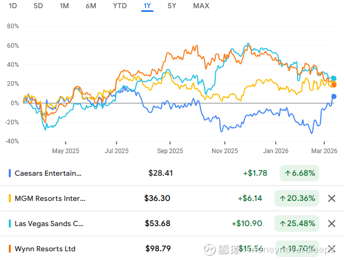Show the 1M chart range
This screenshot has height=260, width=345.
tap(64, 6)
